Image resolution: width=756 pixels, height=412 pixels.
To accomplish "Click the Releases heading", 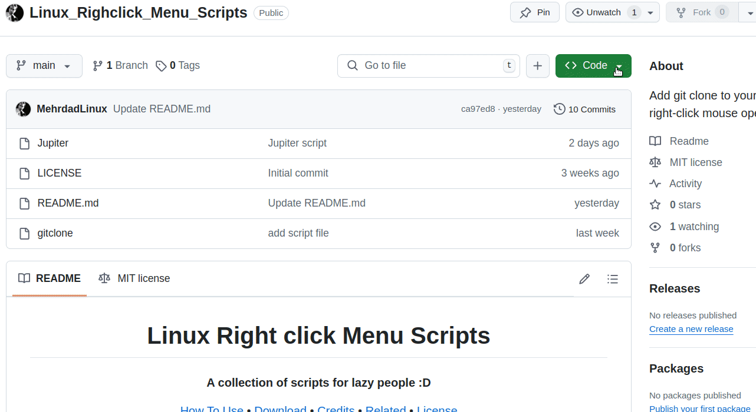I will coord(675,288).
